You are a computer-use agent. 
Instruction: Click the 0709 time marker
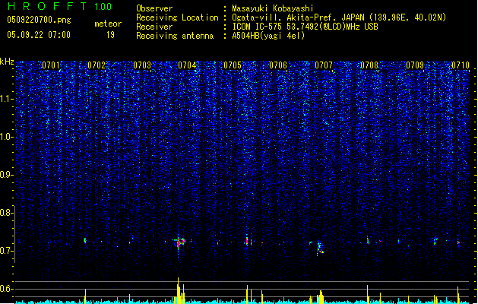(415, 65)
